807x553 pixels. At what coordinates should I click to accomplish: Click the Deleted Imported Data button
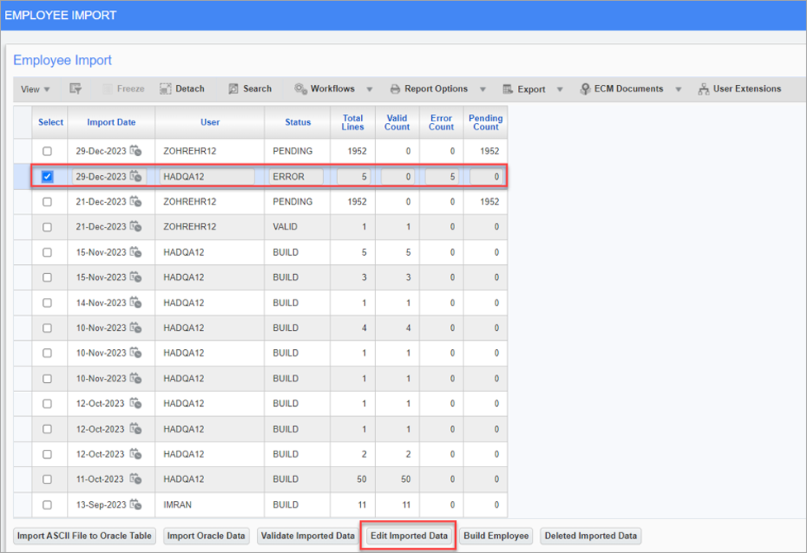point(591,536)
